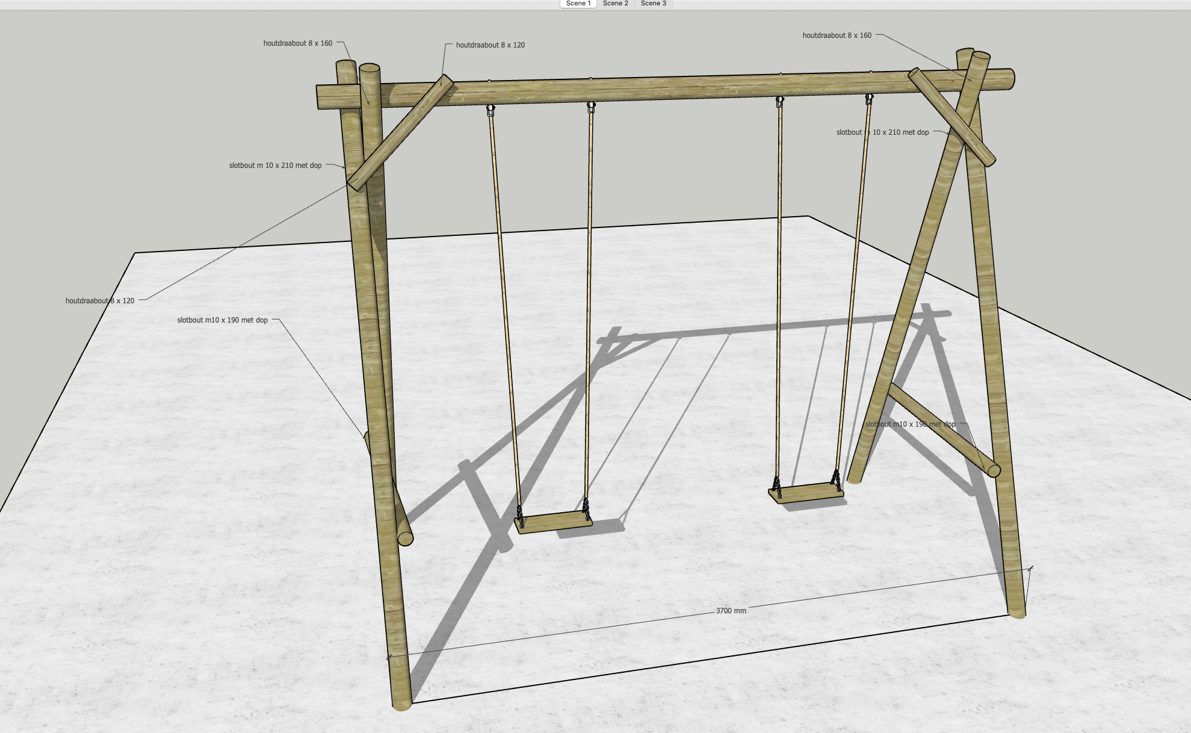Screen dimensions: 1191x733
Task: Select right 'slotbout m10 x 190 met dop' label
Action: (x=910, y=424)
